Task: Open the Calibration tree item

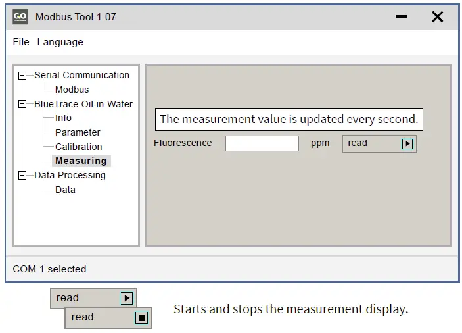Action: pos(79,147)
